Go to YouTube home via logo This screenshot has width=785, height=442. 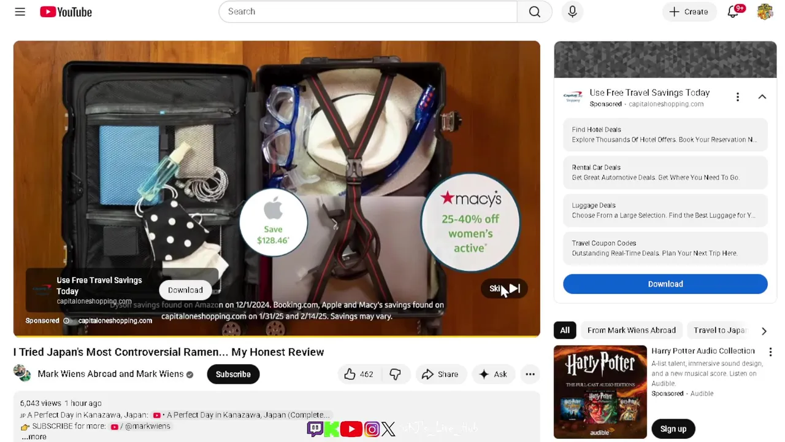pos(66,12)
